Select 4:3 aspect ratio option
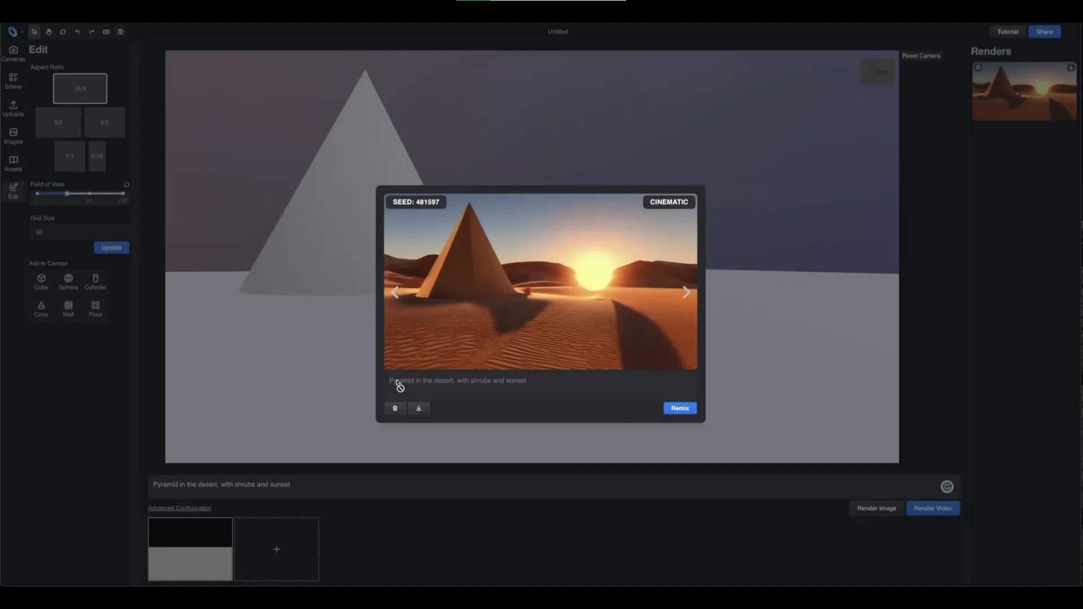 coord(104,122)
